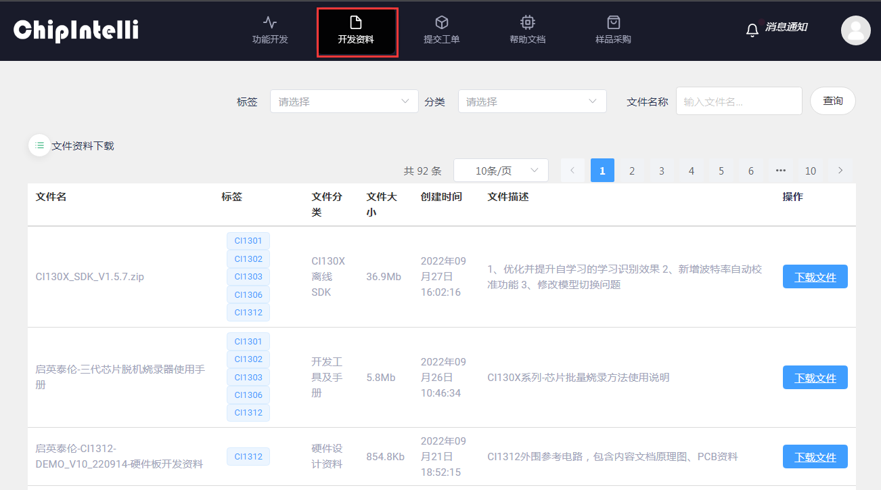
Task: Click the 文件资料下载 list icon
Action: coord(39,146)
